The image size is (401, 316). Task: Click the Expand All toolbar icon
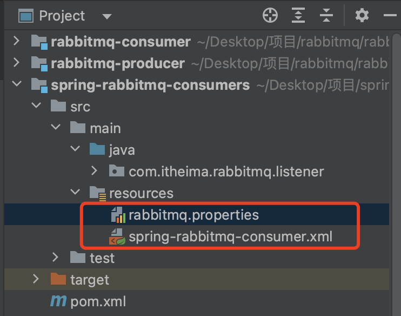pos(298,16)
